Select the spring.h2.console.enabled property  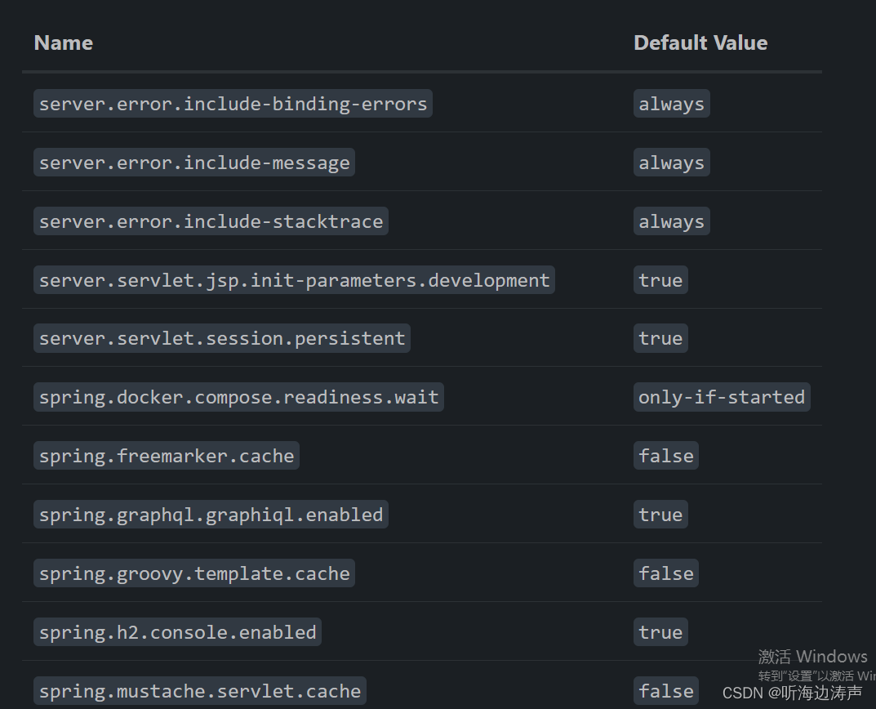[177, 631]
